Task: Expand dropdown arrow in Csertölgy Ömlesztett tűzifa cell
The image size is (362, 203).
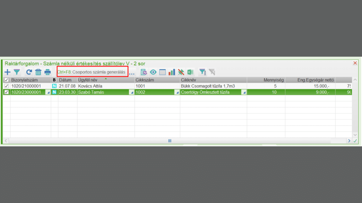Action: pyautogui.click(x=244, y=92)
